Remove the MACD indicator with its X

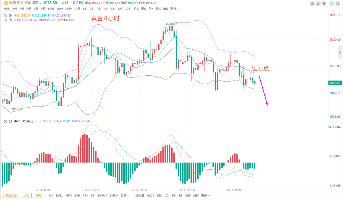pyautogui.click(x=6, y=121)
